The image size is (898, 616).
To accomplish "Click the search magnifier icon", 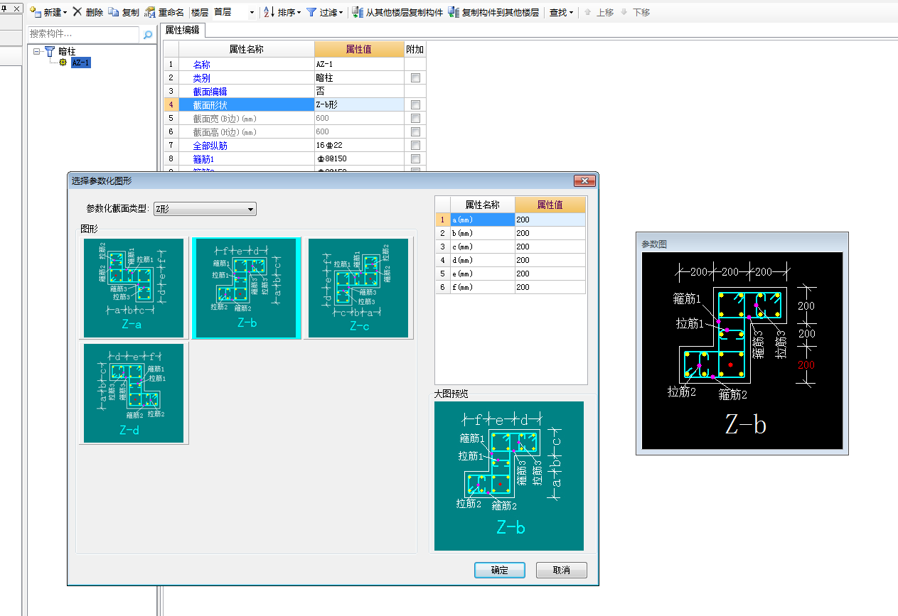I will pyautogui.click(x=148, y=34).
